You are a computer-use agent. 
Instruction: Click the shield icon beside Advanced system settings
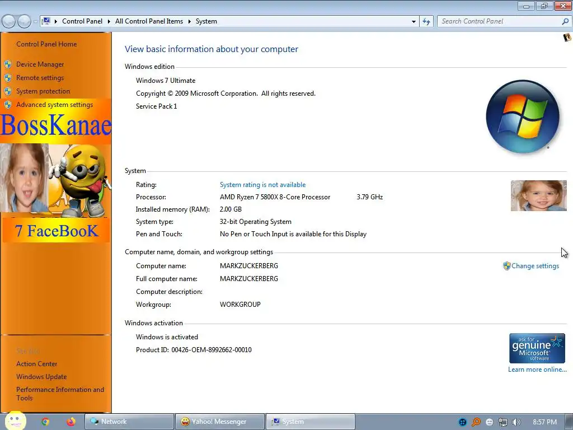pyautogui.click(x=8, y=105)
